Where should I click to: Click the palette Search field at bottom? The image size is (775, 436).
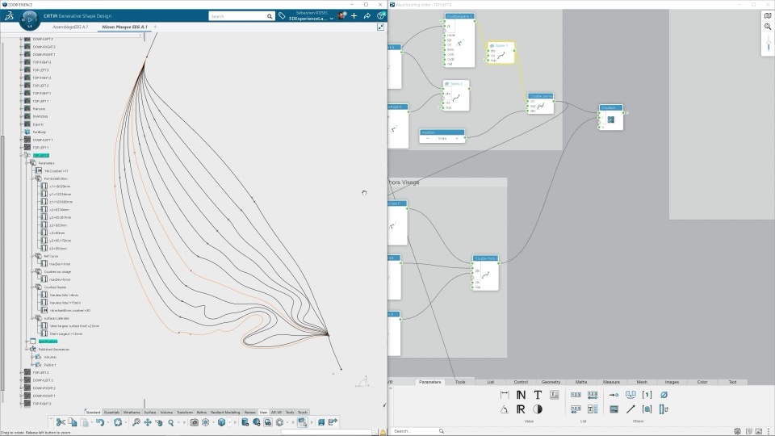point(418,431)
